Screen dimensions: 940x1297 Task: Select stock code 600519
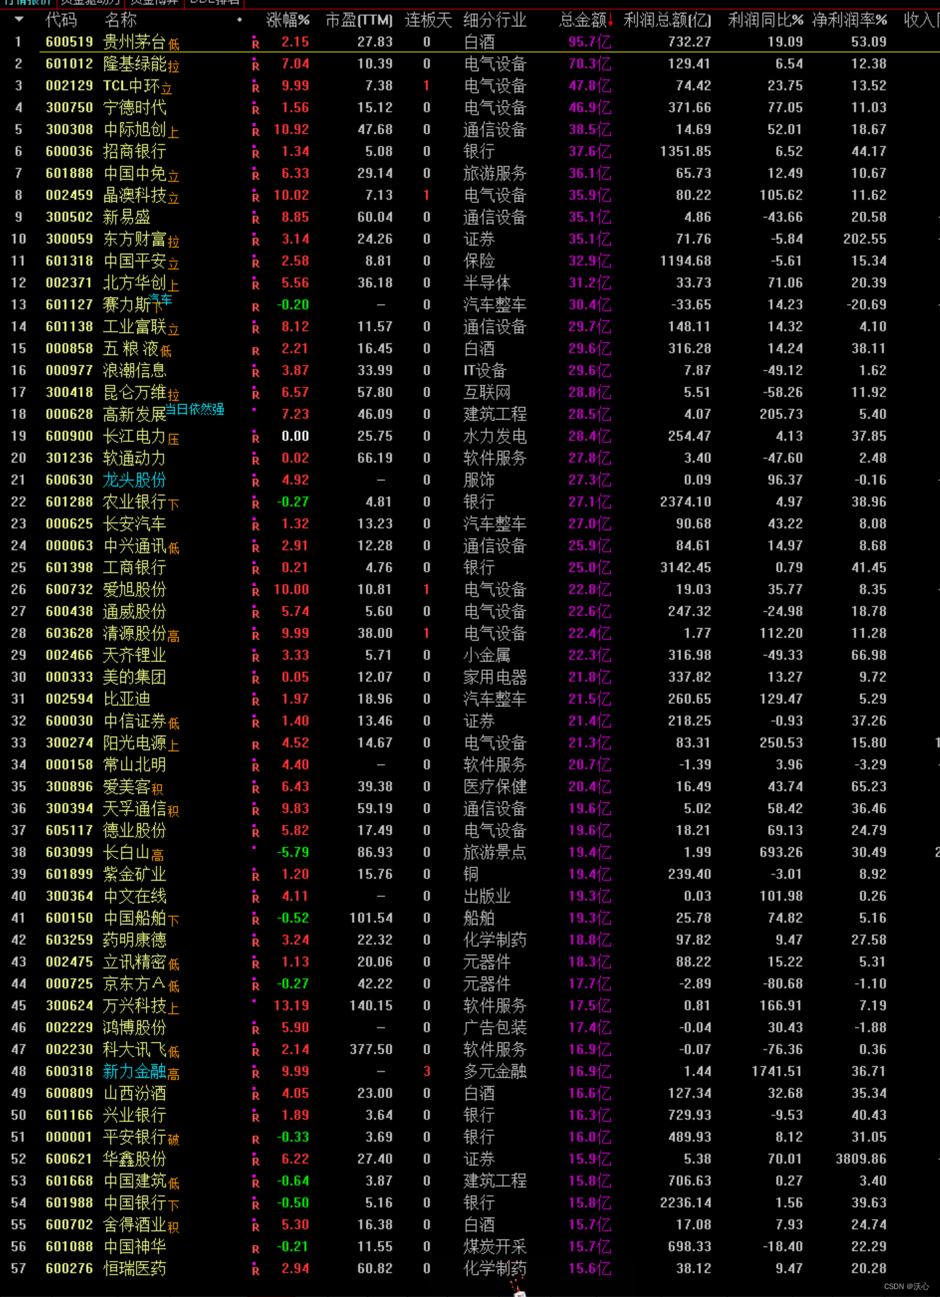70,42
